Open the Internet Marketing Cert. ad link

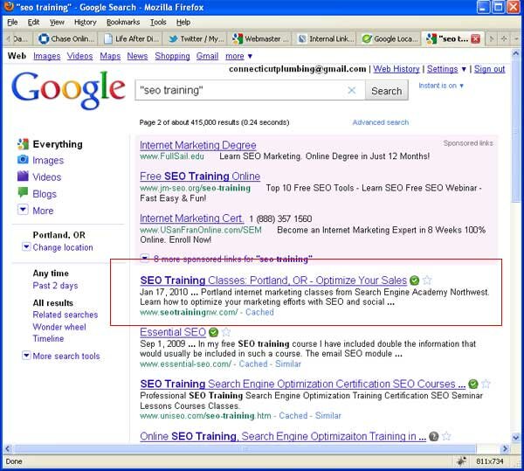coord(192,218)
